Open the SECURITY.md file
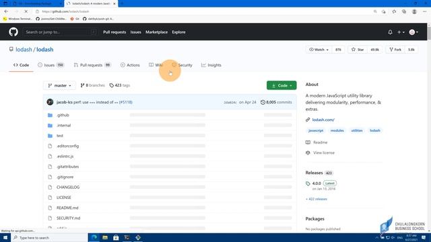Screen dimensions: 431x242 tap(69, 218)
